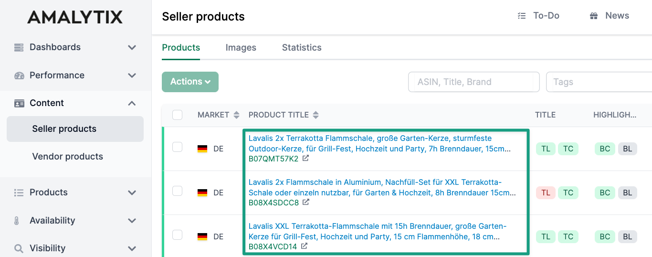Sort by Product Title column arrows
The height and width of the screenshot is (257, 652).
coord(315,115)
